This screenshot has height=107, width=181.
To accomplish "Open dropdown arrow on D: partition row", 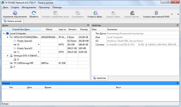I will [38, 45].
